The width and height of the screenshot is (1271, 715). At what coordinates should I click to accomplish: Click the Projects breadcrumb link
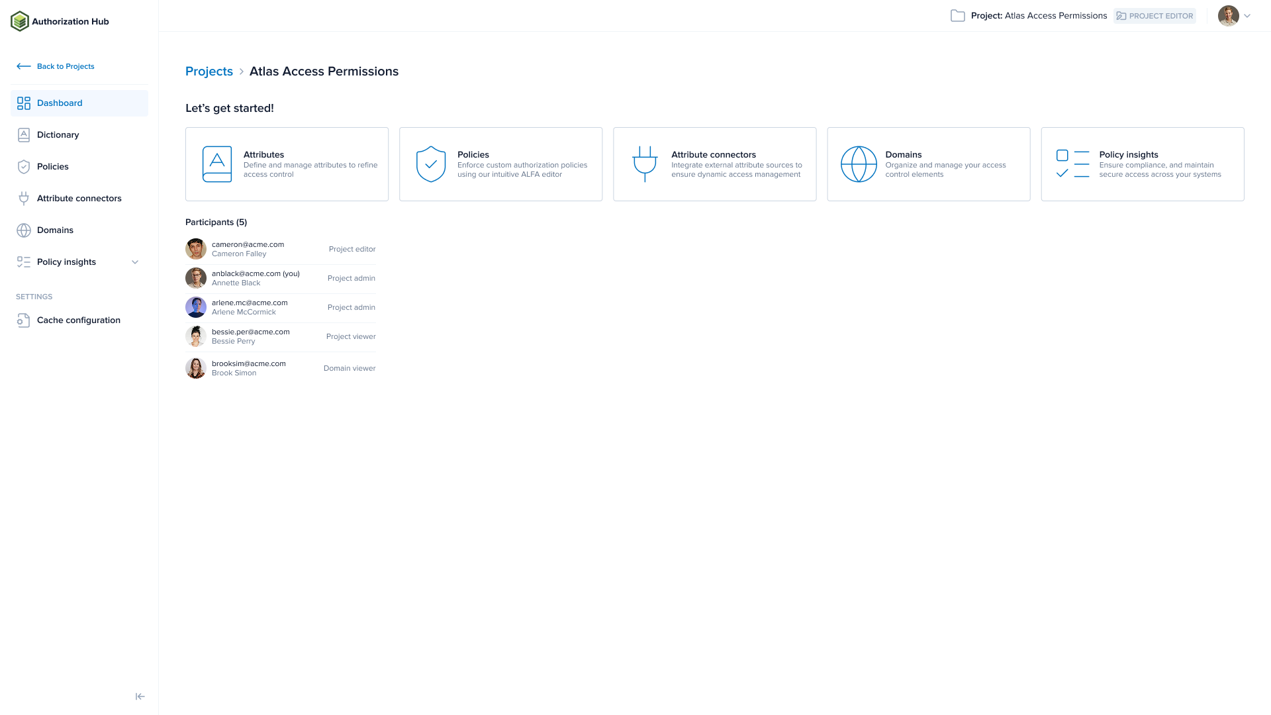click(x=209, y=71)
